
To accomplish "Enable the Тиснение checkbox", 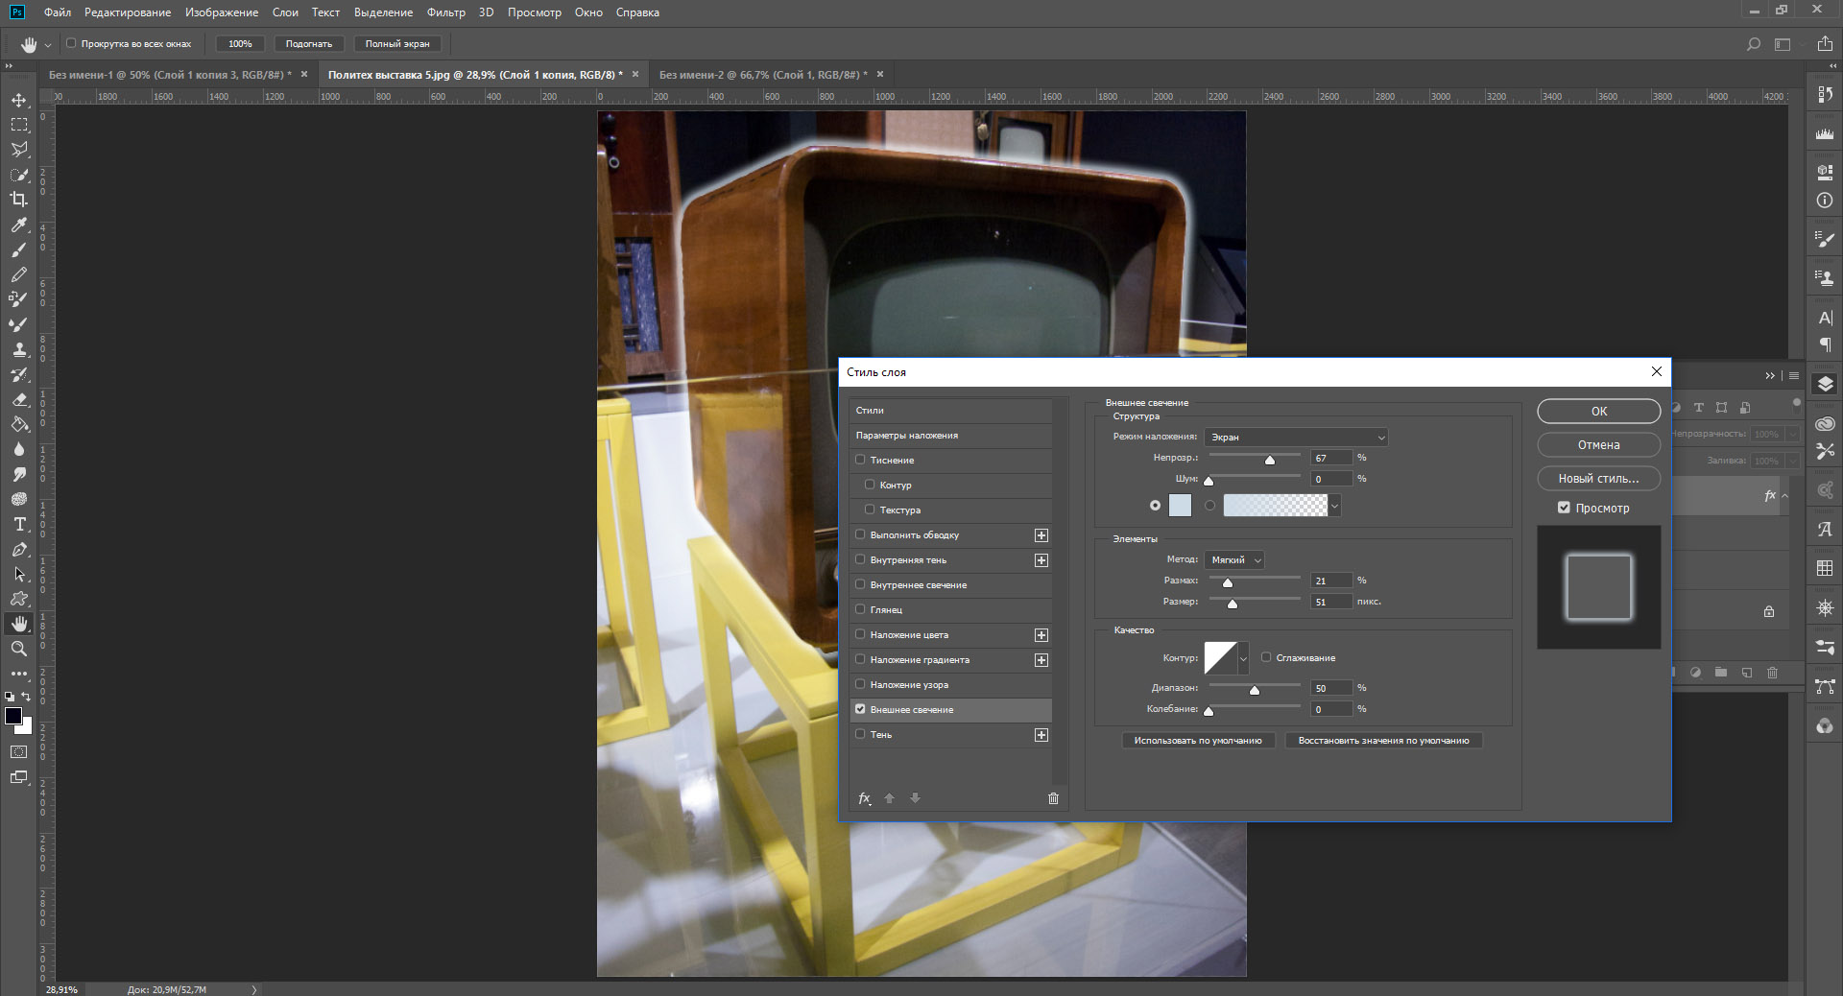I will [860, 460].
